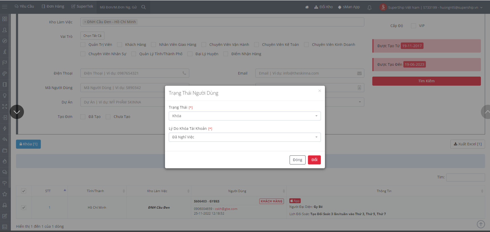Click the red Đổi button
Image resolution: width=490 pixels, height=232 pixels.
pos(314,160)
